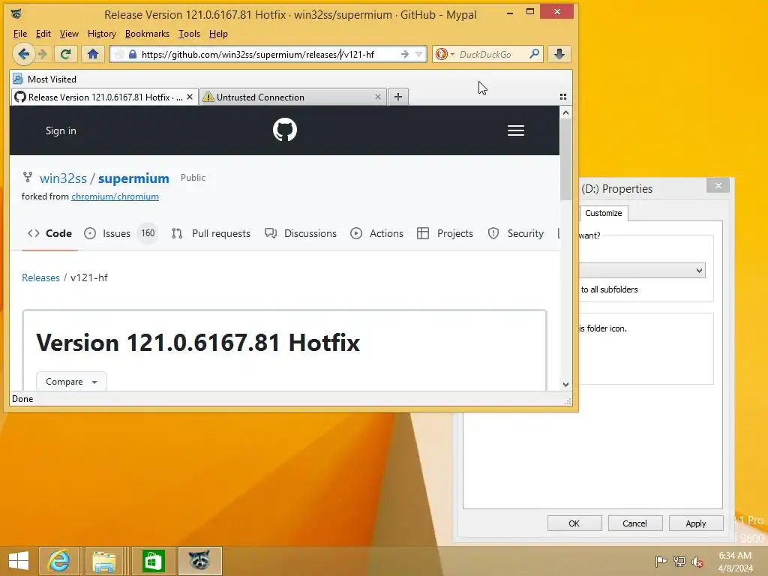Open the GitHub hamburger menu
Viewport: 768px width, 576px height.
(516, 130)
